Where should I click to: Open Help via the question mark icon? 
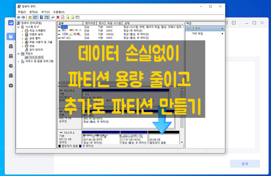coord(42,17)
